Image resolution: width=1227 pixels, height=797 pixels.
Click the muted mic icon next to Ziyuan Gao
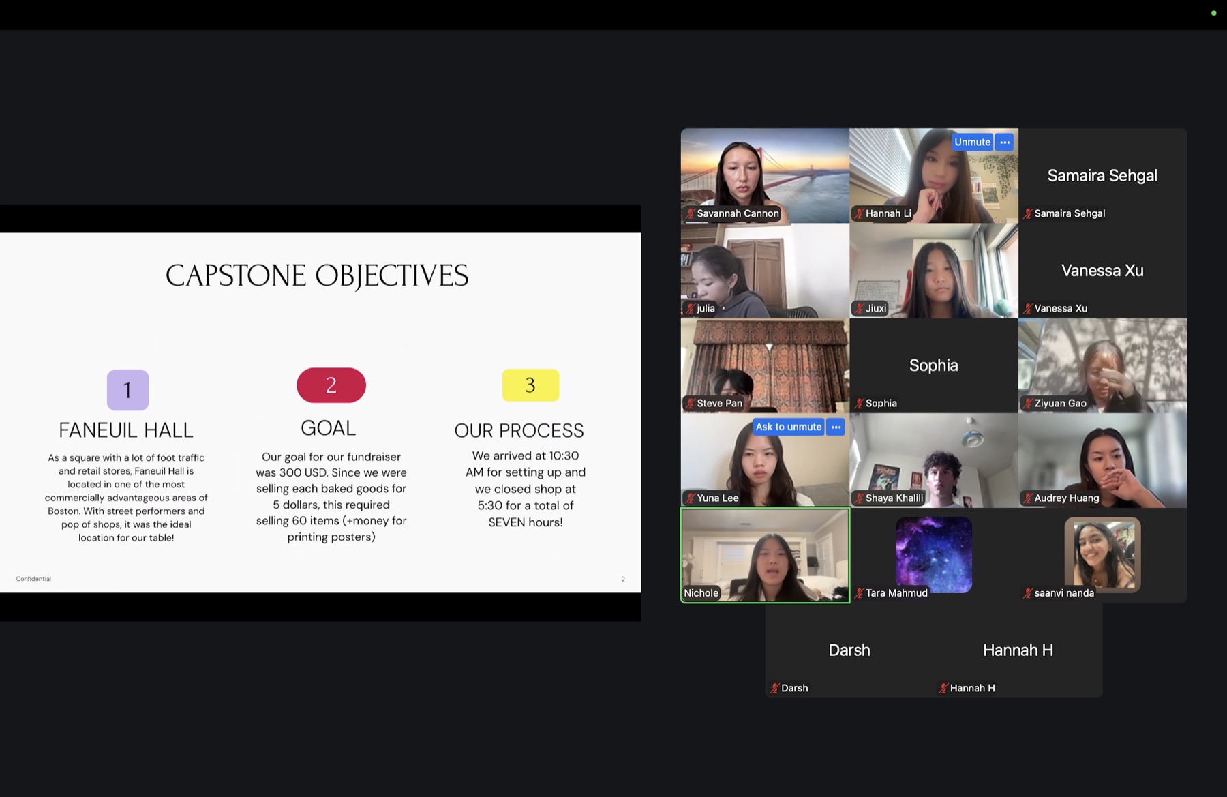(1028, 403)
